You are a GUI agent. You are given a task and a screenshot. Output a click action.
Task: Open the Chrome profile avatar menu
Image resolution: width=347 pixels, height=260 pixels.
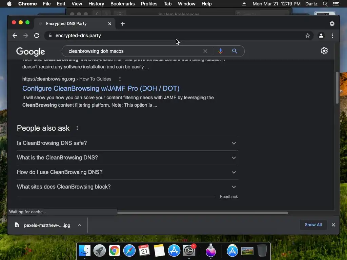pyautogui.click(x=321, y=36)
